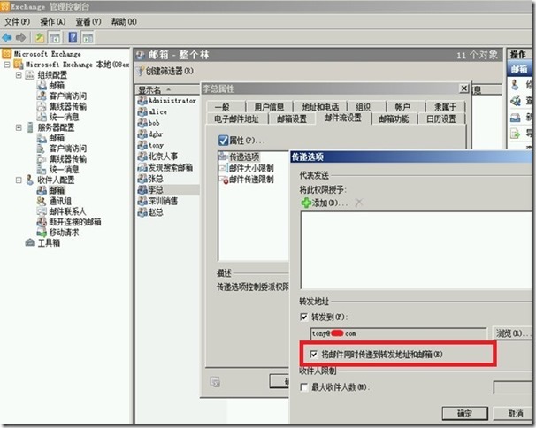Click the green 添加(D)... button

point(324,203)
